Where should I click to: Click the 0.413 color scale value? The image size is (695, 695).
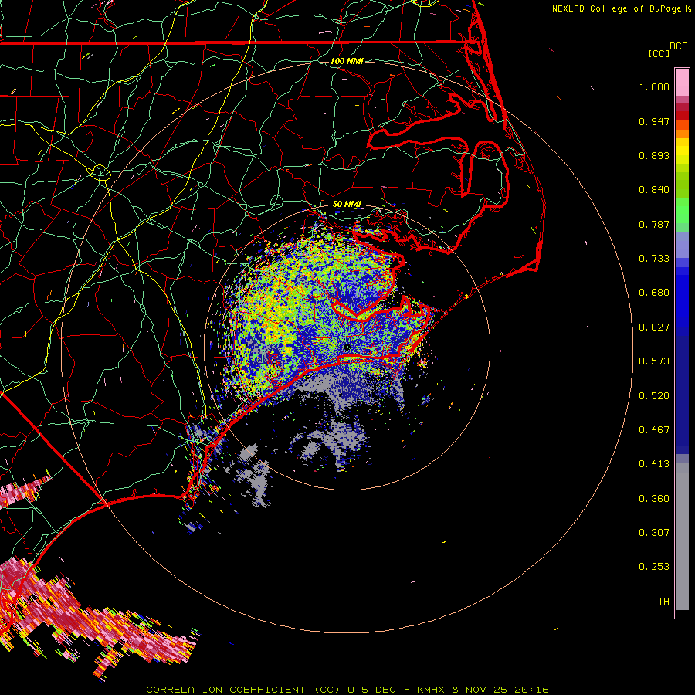click(x=654, y=464)
